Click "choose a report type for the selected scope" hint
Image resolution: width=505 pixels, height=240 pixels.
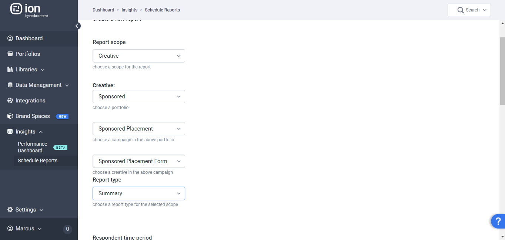click(136, 204)
